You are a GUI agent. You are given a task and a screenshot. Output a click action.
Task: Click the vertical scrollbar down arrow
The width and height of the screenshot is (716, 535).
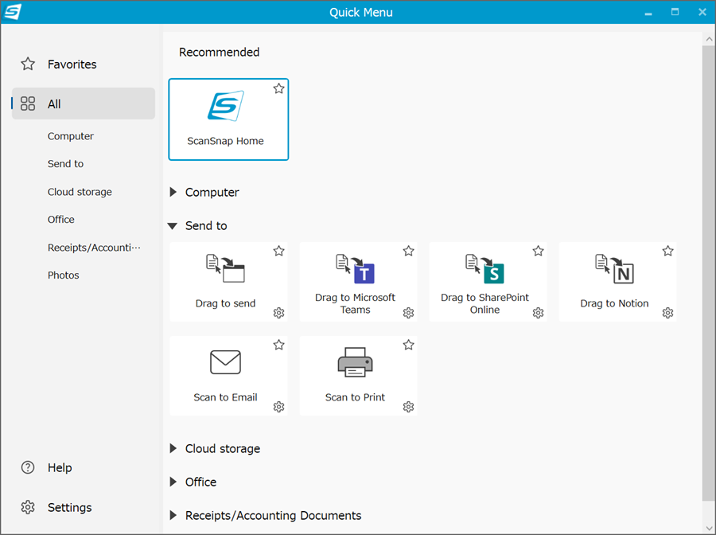[x=709, y=529]
